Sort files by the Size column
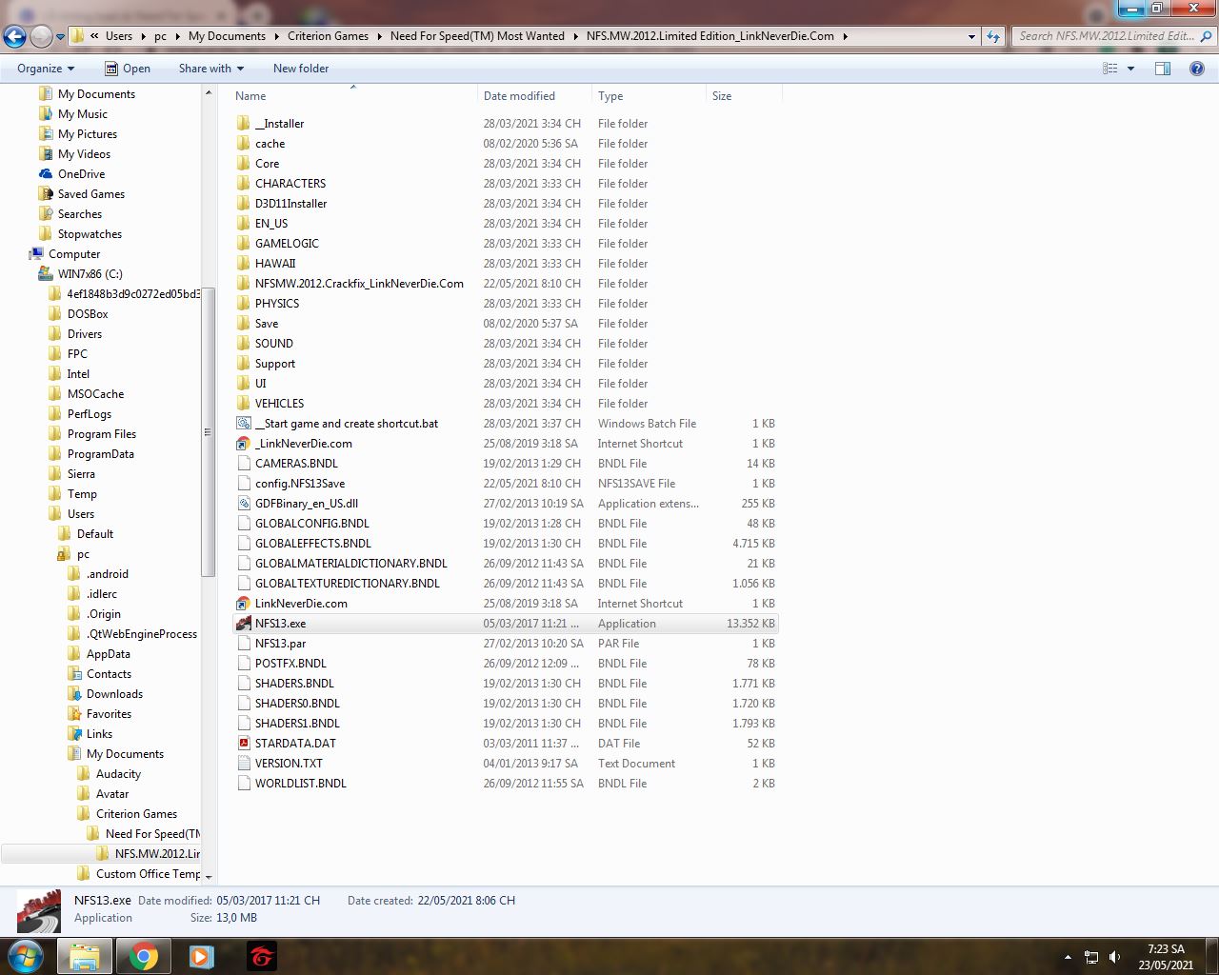This screenshot has width=1219, height=975. coord(744,96)
